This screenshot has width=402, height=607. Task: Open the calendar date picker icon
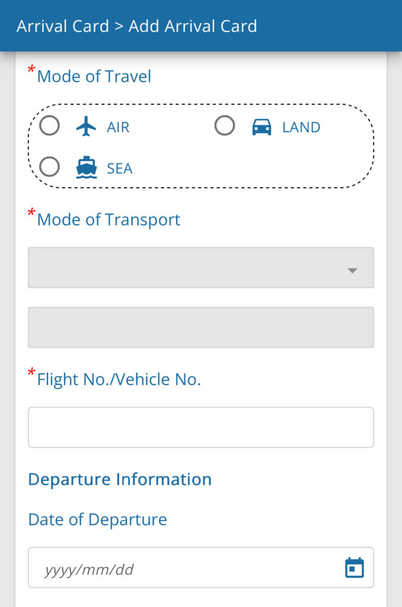pyautogui.click(x=355, y=567)
